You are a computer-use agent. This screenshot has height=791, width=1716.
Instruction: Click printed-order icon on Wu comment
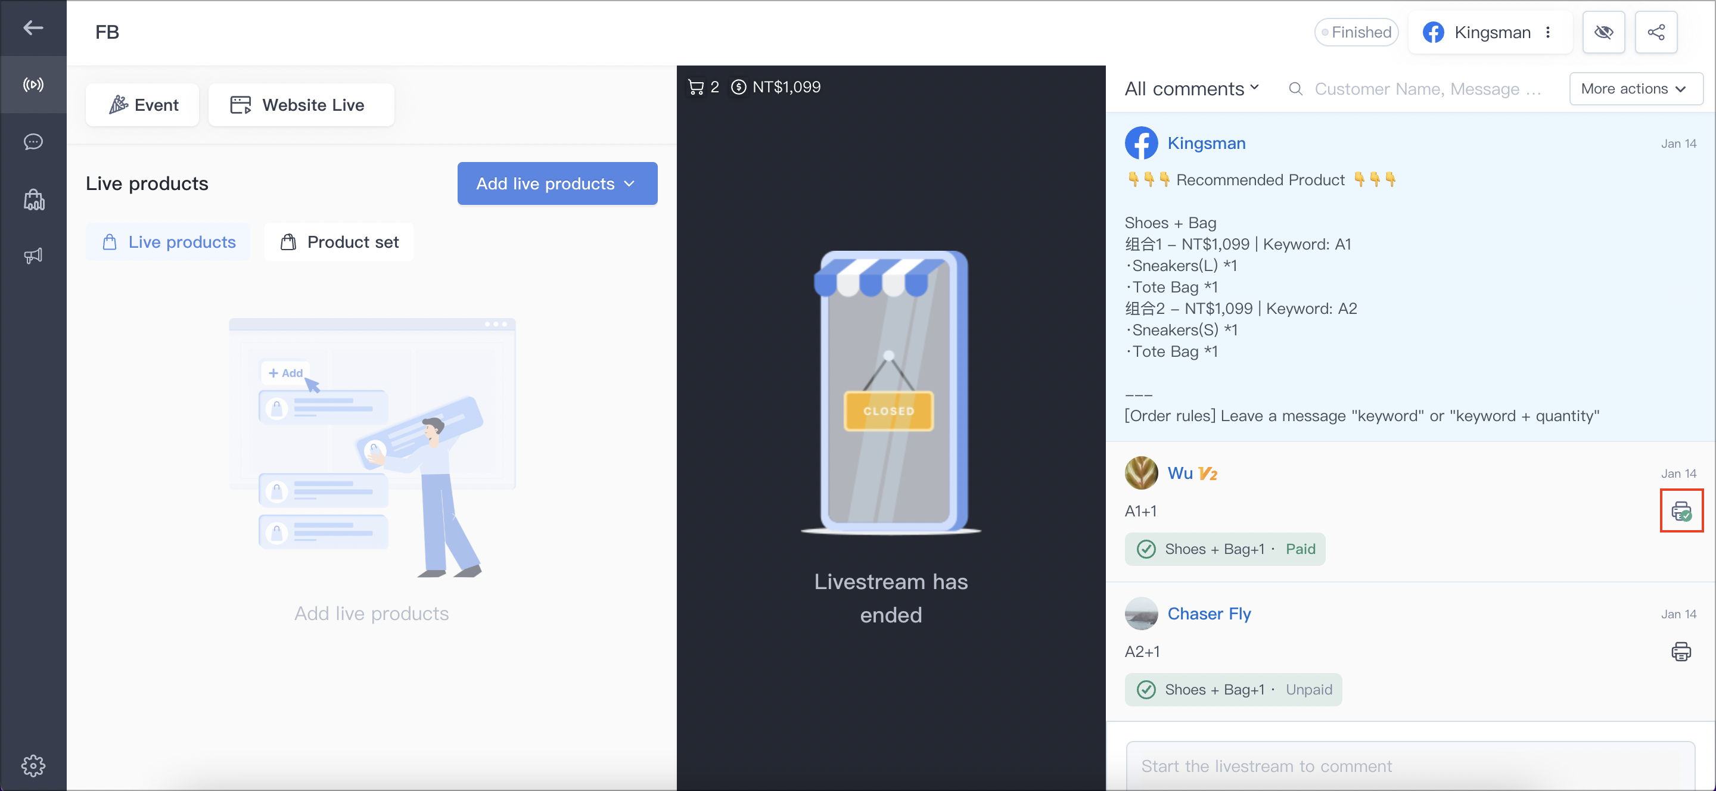click(x=1681, y=510)
